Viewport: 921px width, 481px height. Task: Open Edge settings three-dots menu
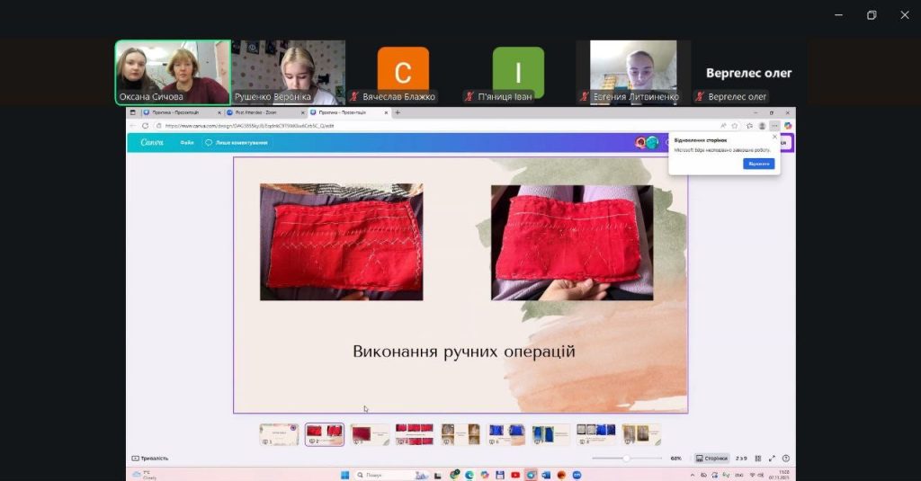click(x=774, y=126)
